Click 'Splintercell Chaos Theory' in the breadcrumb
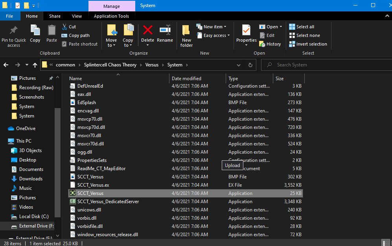The height and width of the screenshot is (246, 392). [110, 65]
